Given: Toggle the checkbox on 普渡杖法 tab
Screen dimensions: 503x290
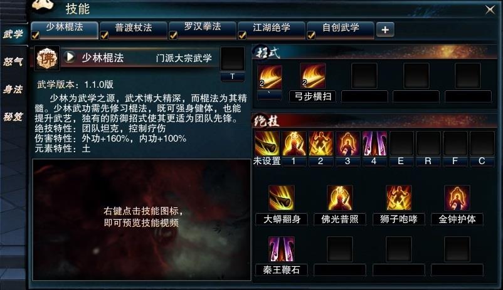Looking at the screenshot, I should coord(104,35).
